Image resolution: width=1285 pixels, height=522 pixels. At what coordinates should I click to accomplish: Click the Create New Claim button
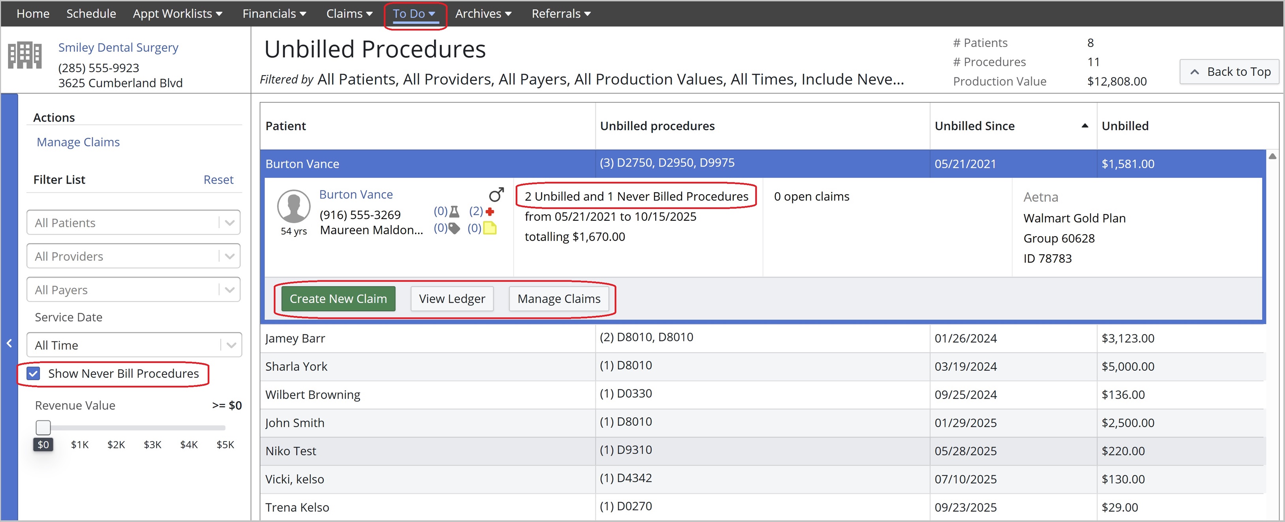pyautogui.click(x=338, y=299)
